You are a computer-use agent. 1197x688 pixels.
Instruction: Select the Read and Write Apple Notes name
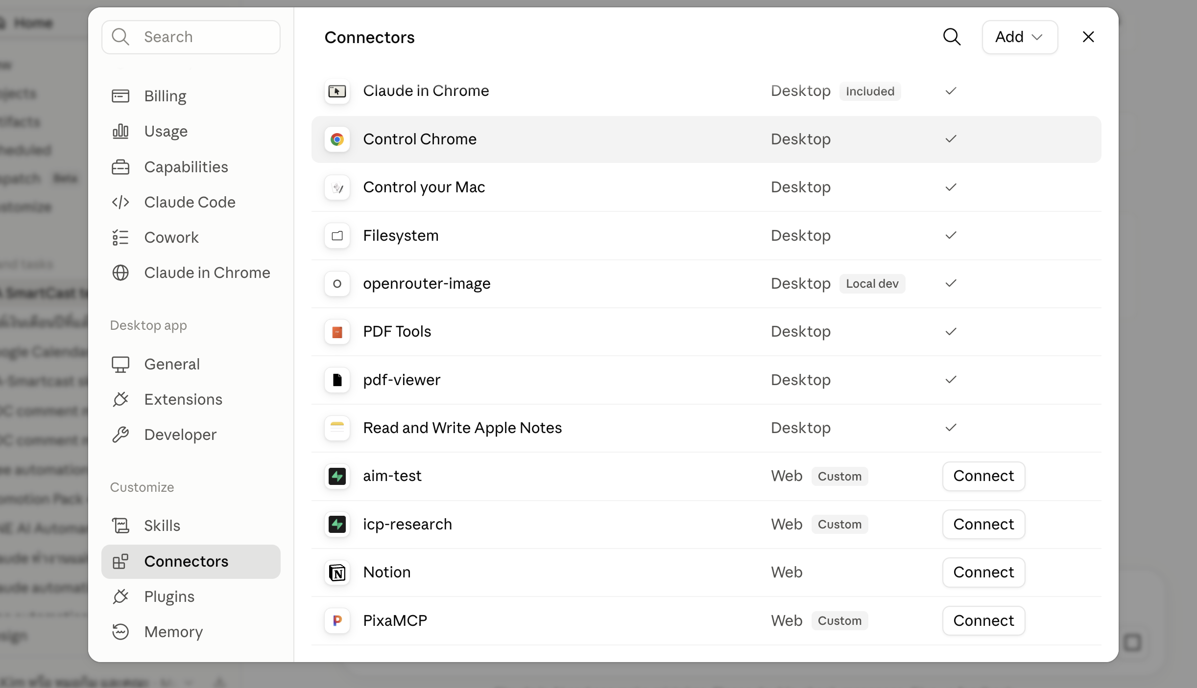coord(462,428)
